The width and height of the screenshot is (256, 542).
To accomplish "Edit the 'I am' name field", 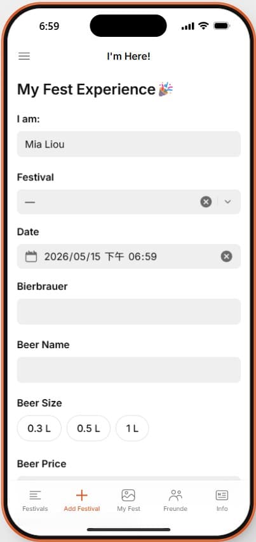I will click(x=129, y=144).
